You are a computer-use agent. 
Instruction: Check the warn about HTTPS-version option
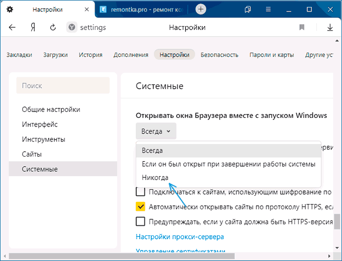click(140, 222)
